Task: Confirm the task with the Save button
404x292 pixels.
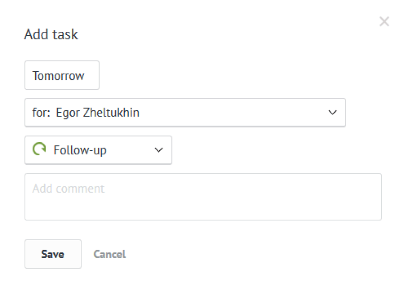Action: tap(53, 254)
